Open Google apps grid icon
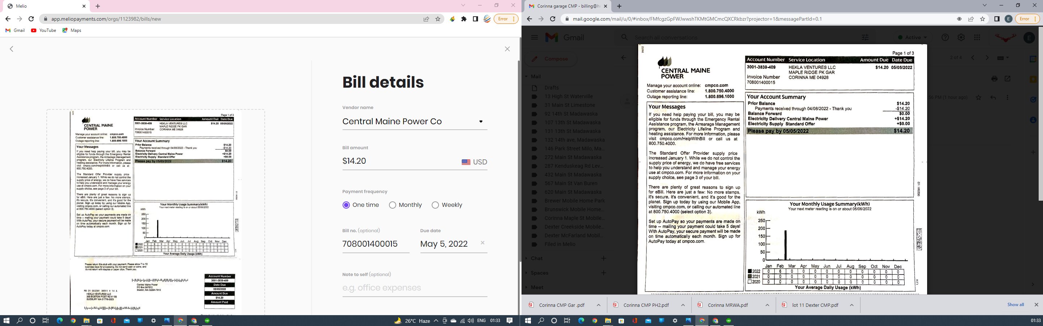 click(977, 38)
